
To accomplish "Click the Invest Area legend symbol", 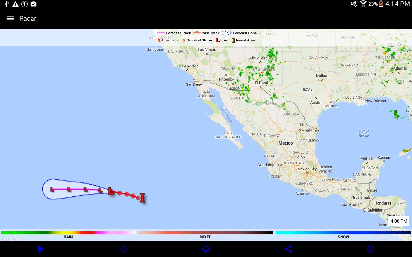I will coord(234,40).
